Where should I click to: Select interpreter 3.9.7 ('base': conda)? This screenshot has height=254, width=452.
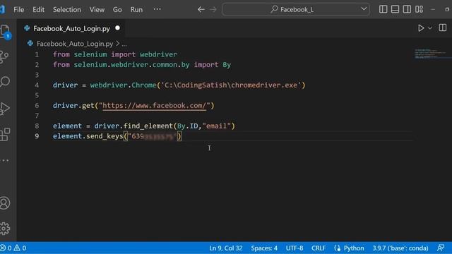coord(400,248)
